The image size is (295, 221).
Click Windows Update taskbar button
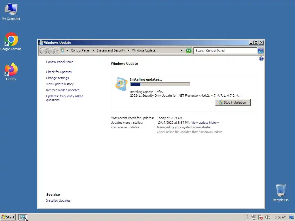point(22,217)
